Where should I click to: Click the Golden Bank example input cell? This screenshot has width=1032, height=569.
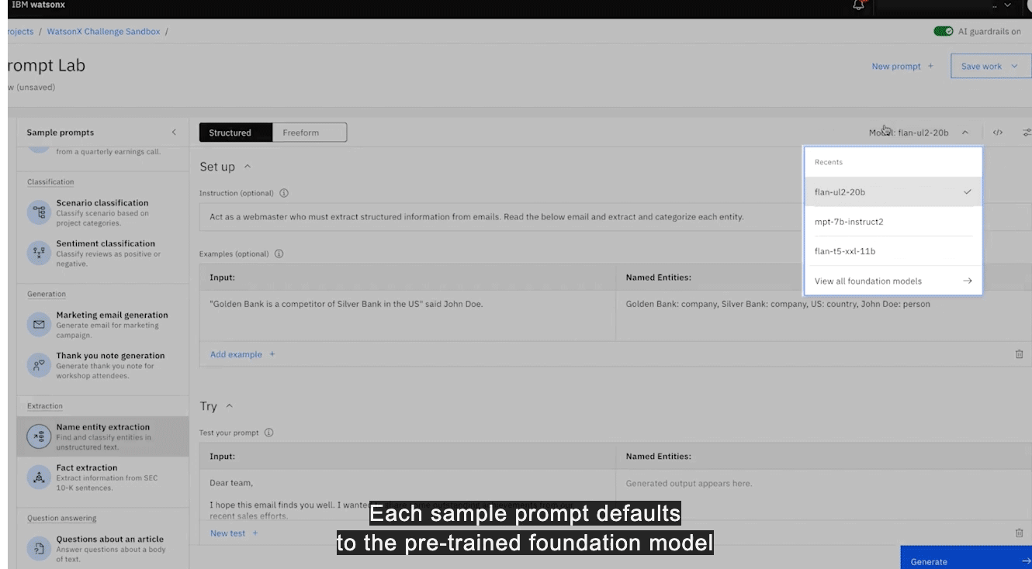click(407, 316)
